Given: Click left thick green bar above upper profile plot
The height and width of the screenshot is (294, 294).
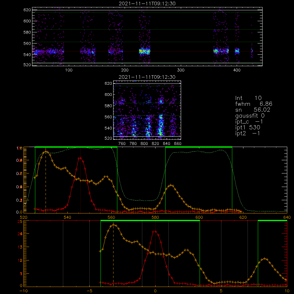Looking at the screenshot, I should coord(76,147).
